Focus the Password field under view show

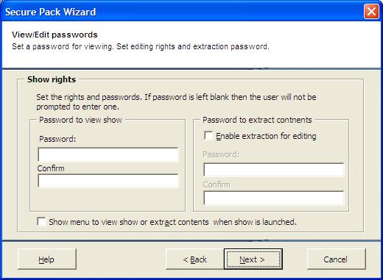pyautogui.click(x=108, y=154)
